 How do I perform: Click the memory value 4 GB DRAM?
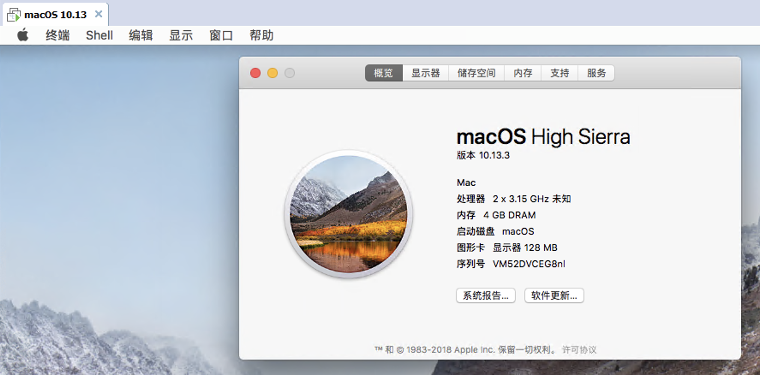[x=509, y=215]
